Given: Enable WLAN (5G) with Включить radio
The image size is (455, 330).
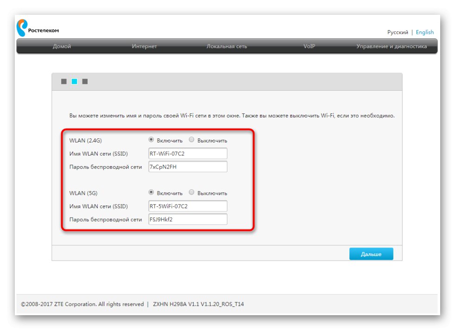Looking at the screenshot, I should (151, 192).
